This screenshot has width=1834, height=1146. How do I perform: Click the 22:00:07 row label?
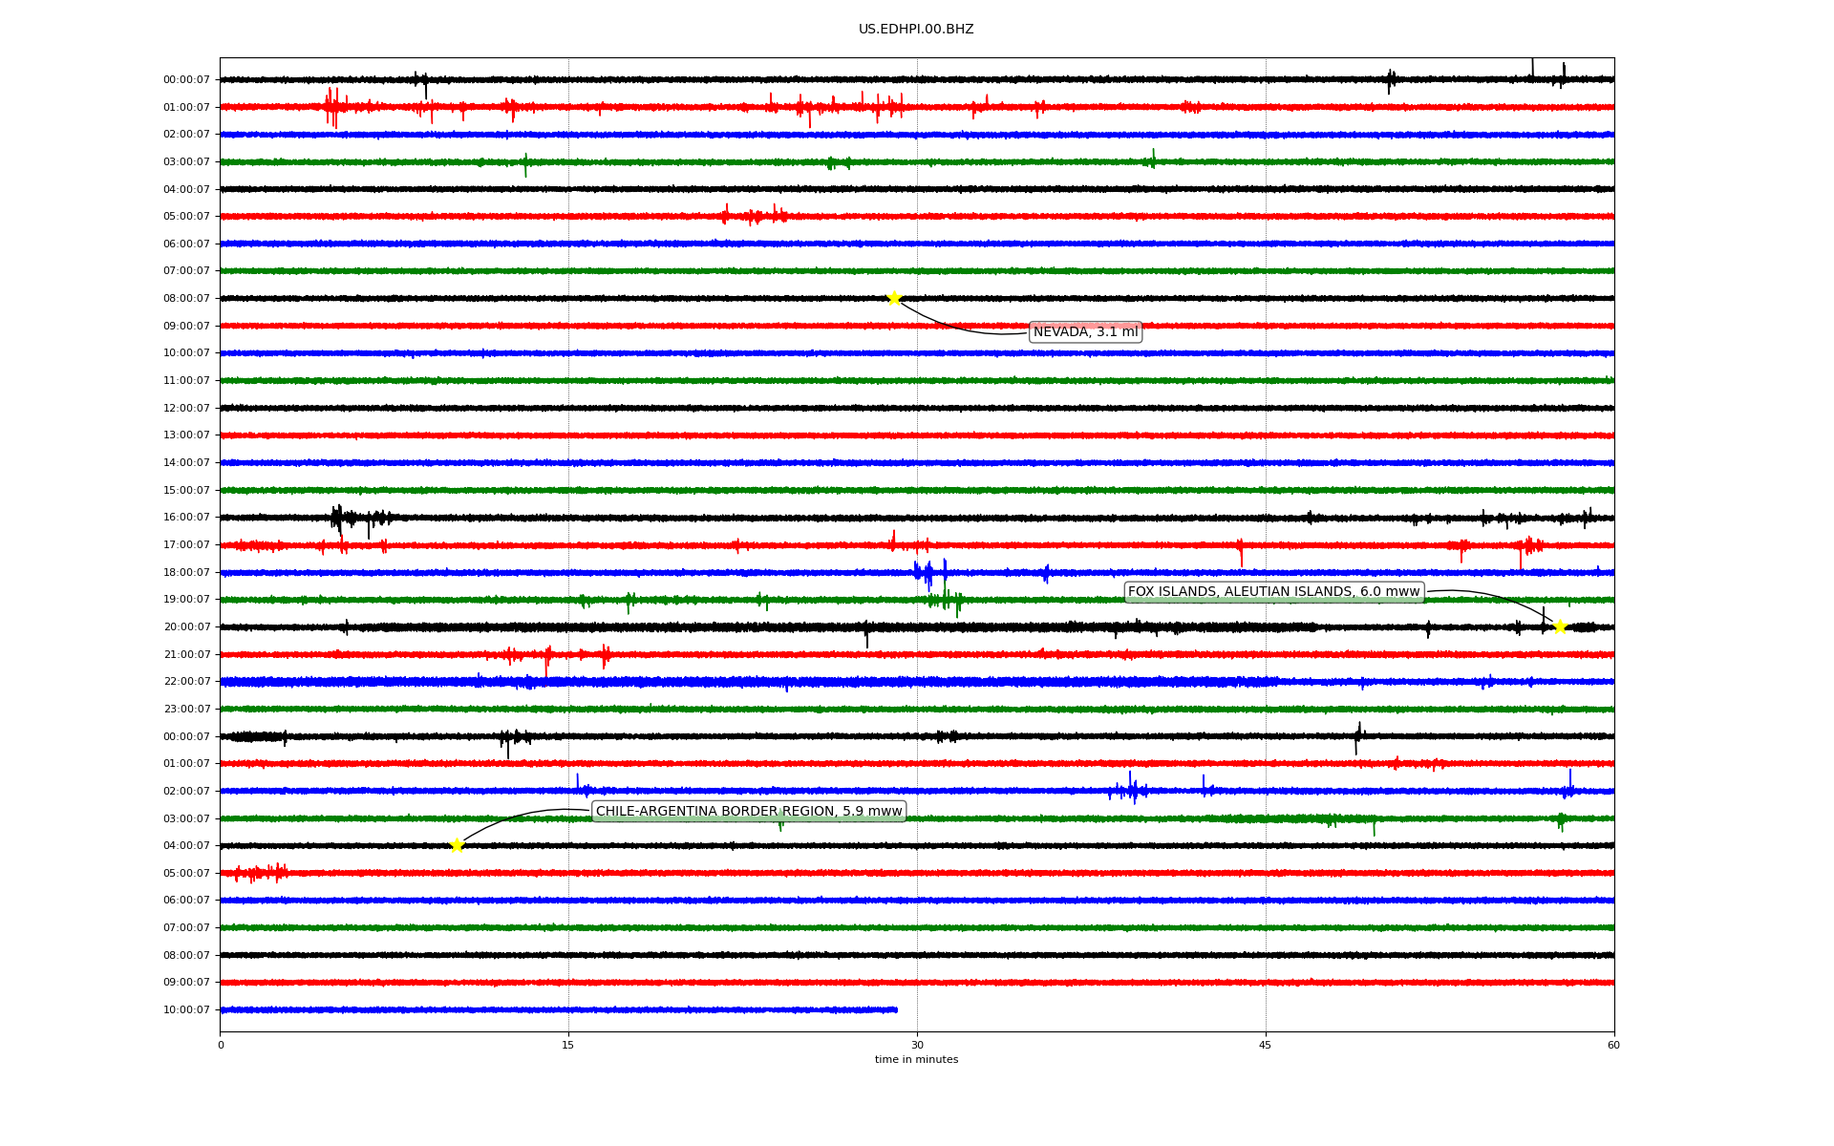186,682
